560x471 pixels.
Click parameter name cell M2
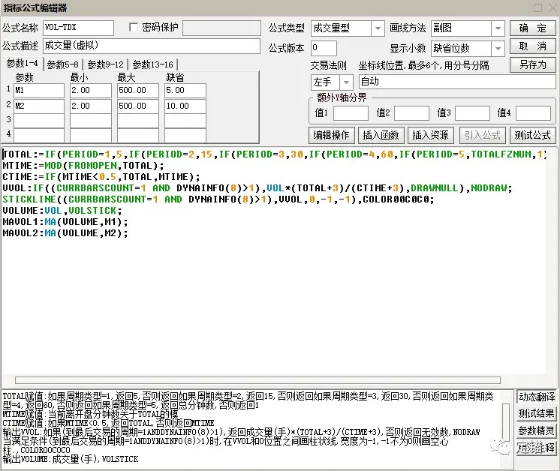(39, 106)
